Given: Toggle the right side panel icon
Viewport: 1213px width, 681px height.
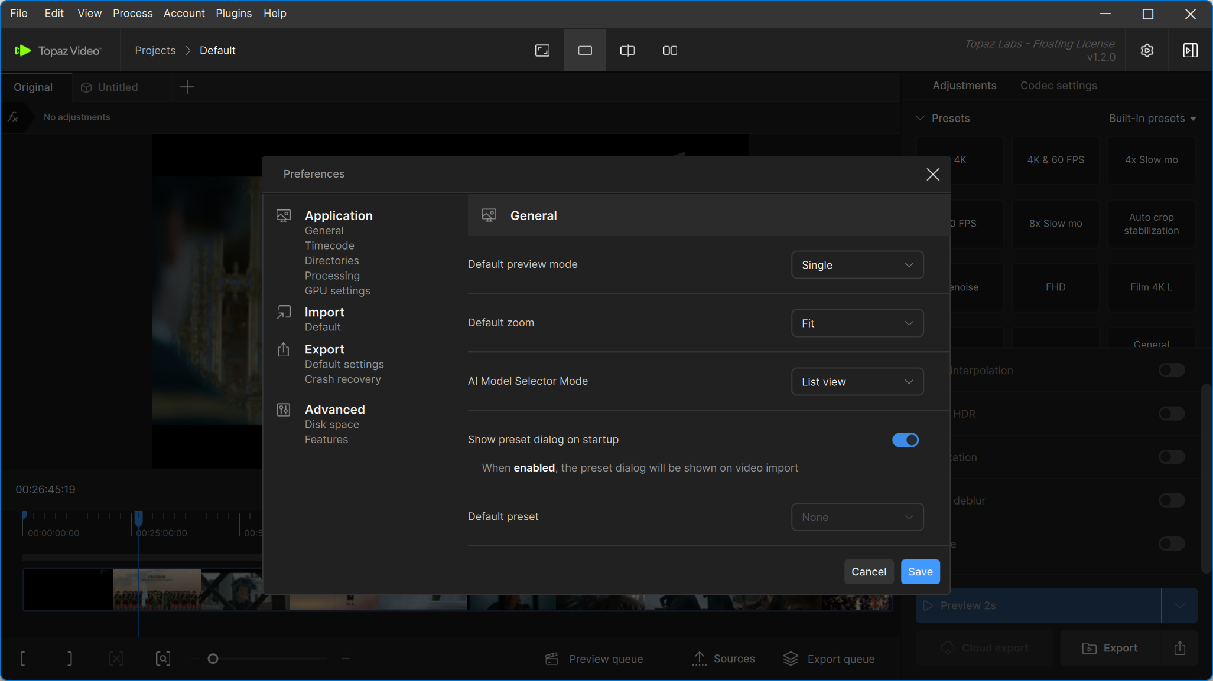Looking at the screenshot, I should (1190, 51).
